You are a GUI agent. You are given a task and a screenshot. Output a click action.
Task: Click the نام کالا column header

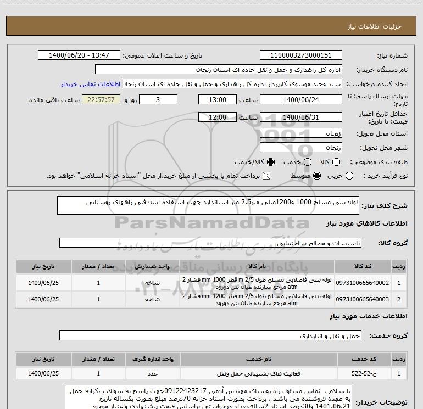click(257, 266)
